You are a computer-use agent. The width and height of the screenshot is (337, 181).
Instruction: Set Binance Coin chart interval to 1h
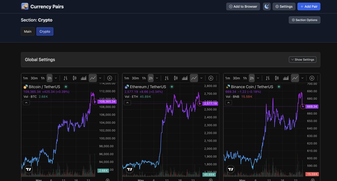click(245, 78)
